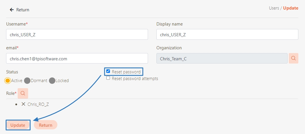Image resolution: width=305 pixels, height=134 pixels.
Task: Focus the Display name text field
Action: tap(227, 35)
